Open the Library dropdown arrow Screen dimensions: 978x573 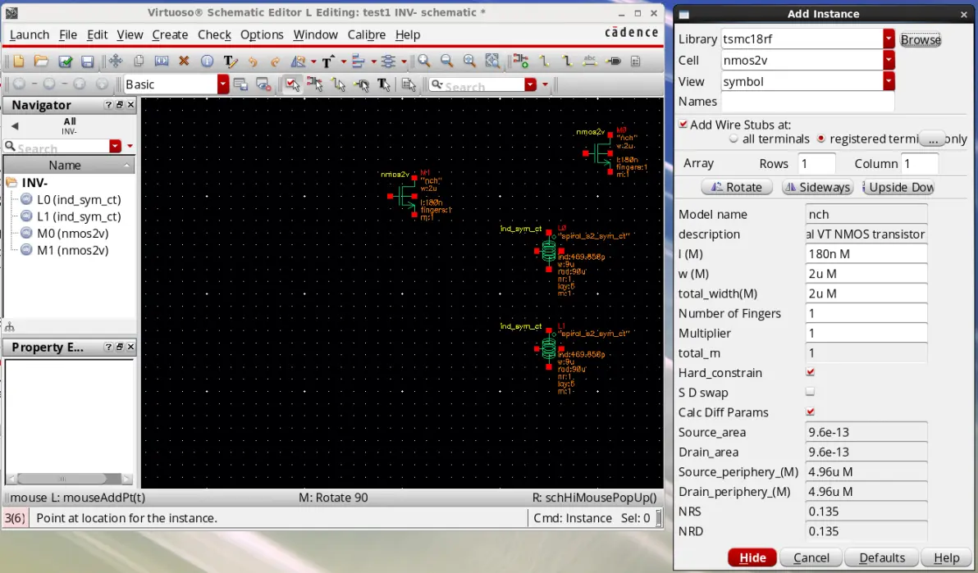pos(889,39)
